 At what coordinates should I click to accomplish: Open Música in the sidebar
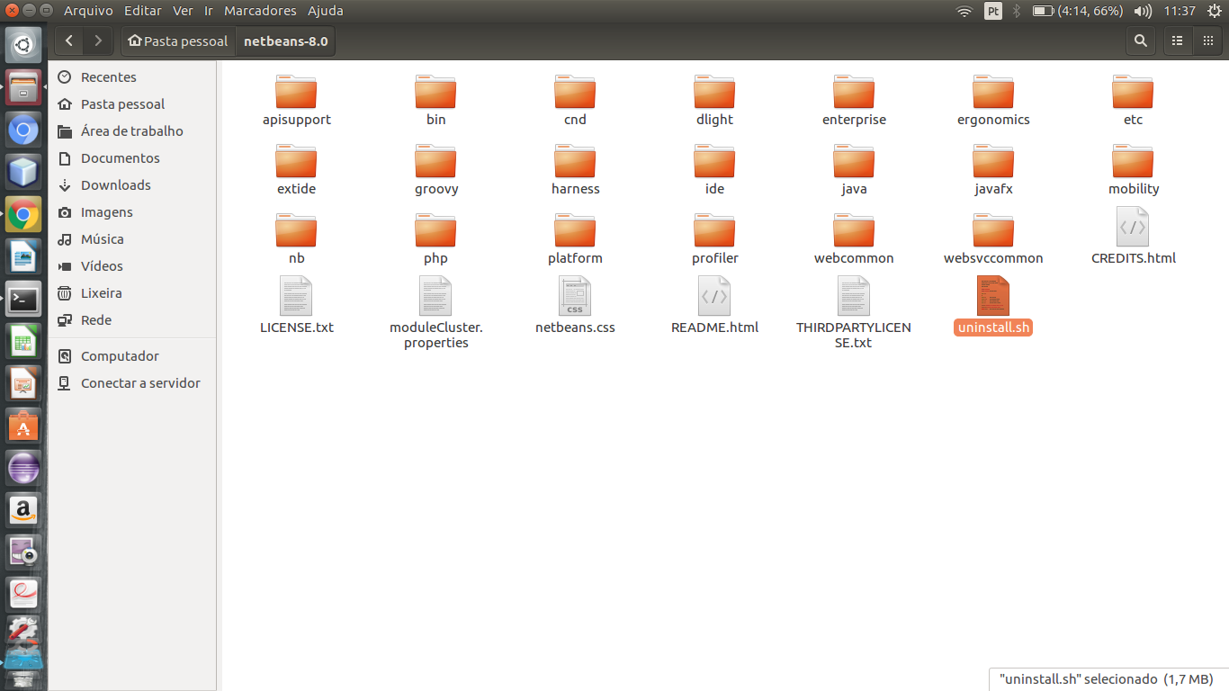pos(132,239)
